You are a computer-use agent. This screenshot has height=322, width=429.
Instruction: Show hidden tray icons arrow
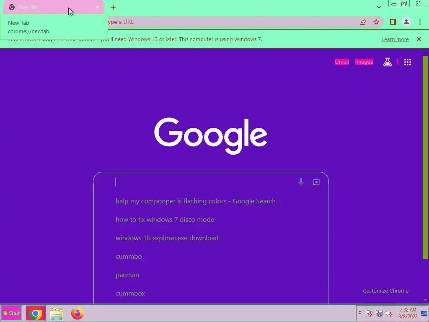(x=360, y=313)
